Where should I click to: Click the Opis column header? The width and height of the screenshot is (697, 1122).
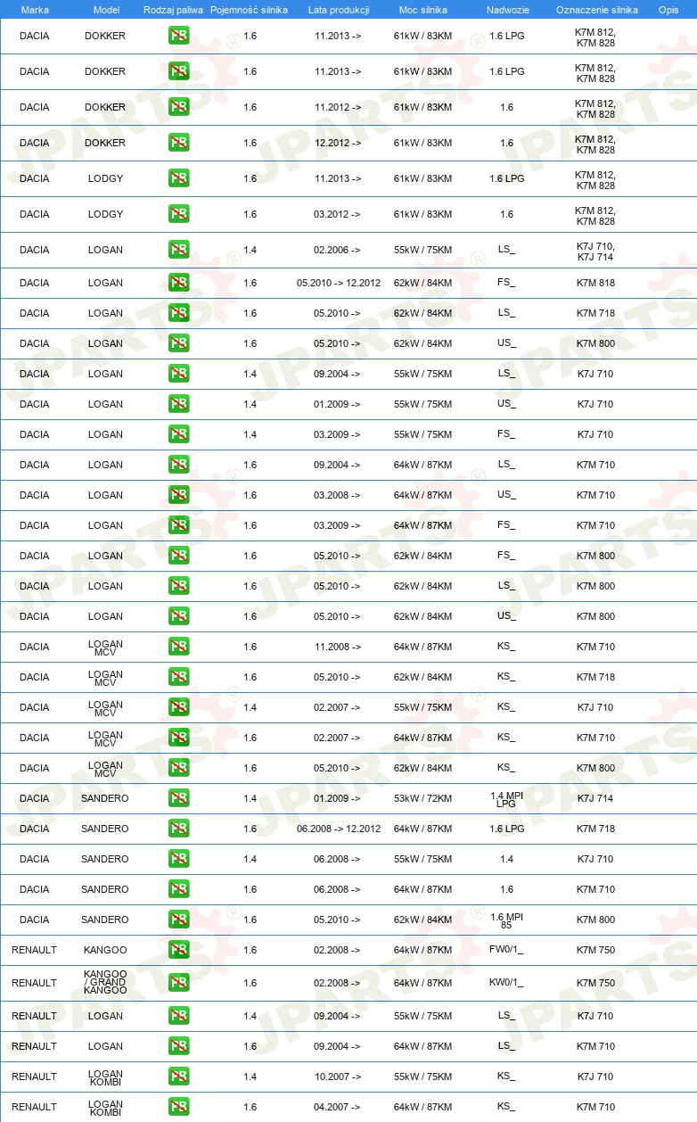[x=668, y=10]
